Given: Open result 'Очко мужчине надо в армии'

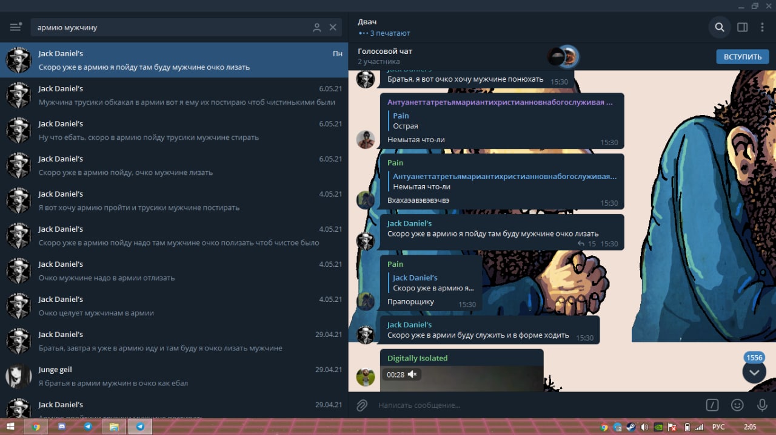Looking at the screenshot, I should 174,270.
